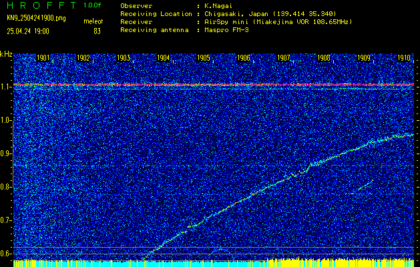Select the AirSpy mini receiver description
420x267 pixels.
[x=278, y=21]
